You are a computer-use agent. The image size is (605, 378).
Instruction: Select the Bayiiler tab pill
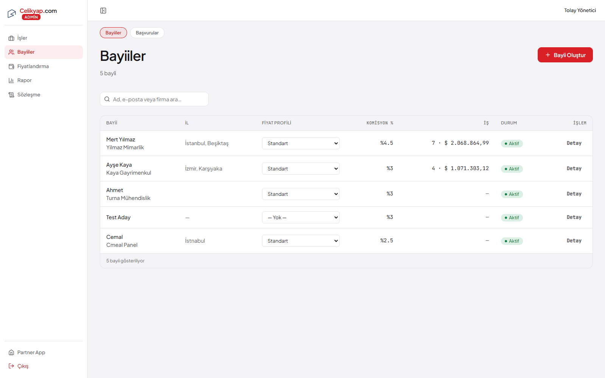tap(113, 33)
